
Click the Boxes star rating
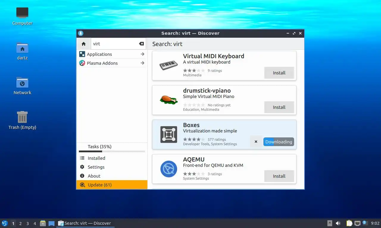coord(194,140)
